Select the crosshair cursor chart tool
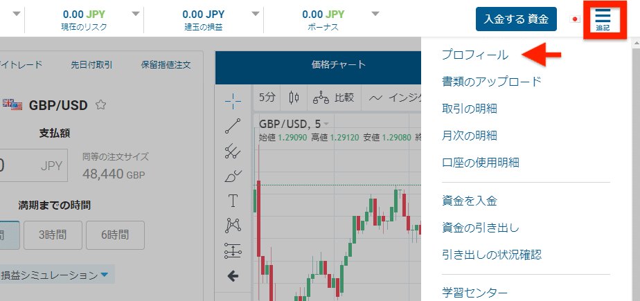Image resolution: width=640 pixels, height=301 pixels. pyautogui.click(x=233, y=100)
